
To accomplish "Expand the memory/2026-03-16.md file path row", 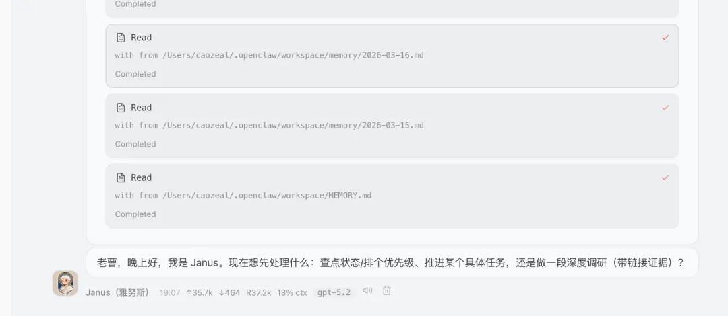I will [x=269, y=55].
